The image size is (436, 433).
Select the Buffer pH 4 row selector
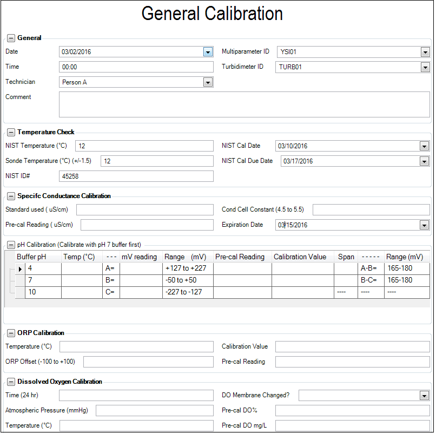19,268
